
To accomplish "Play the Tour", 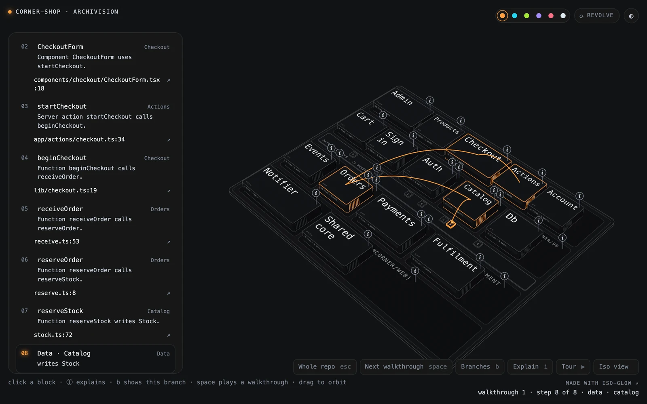I will click(x=573, y=367).
